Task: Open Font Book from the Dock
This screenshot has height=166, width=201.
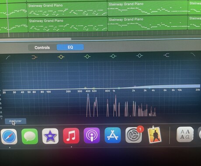Action: (x=185, y=134)
